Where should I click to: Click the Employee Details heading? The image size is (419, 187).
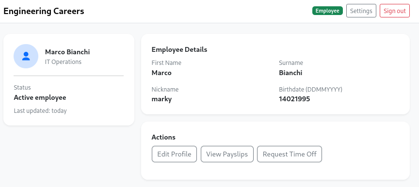coord(179,49)
